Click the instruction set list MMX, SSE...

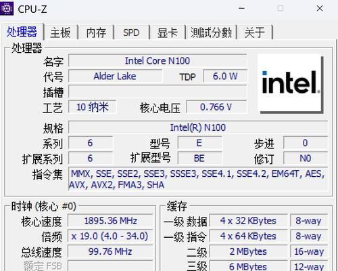click(x=198, y=179)
